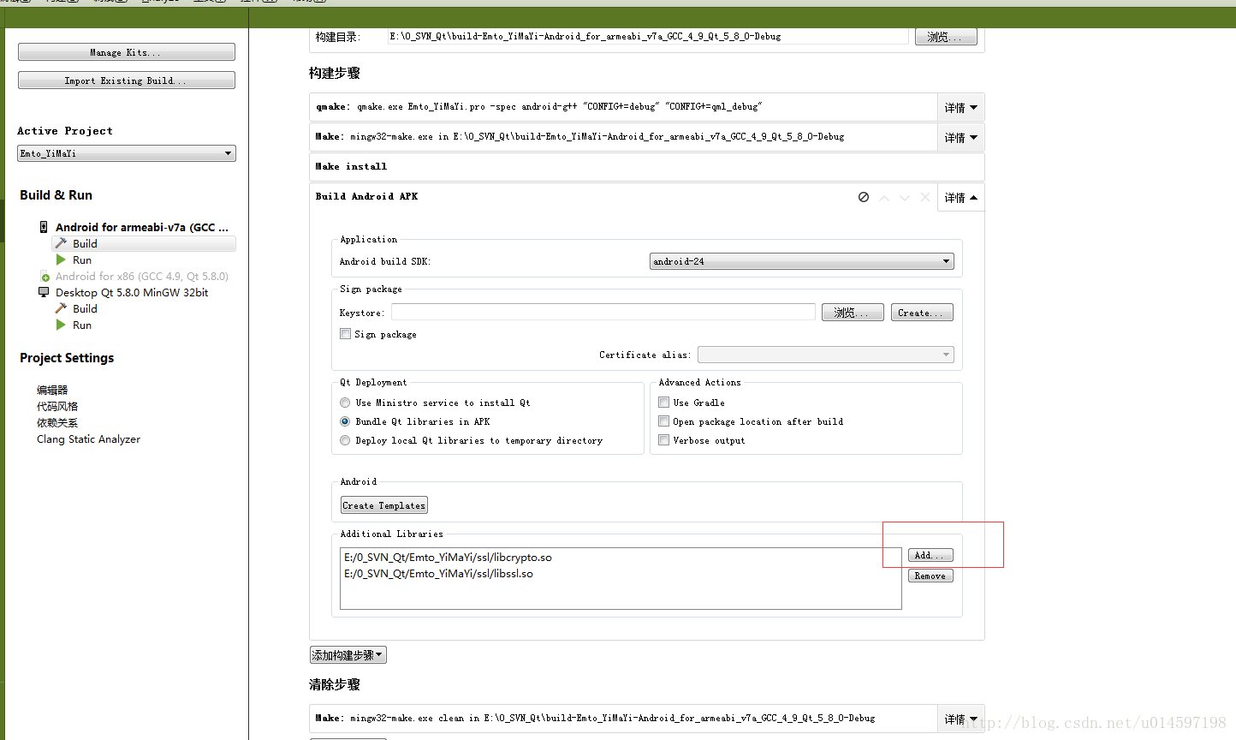Remove the Build Android APK step with the X icon
This screenshot has width=1236, height=740.
click(x=925, y=197)
